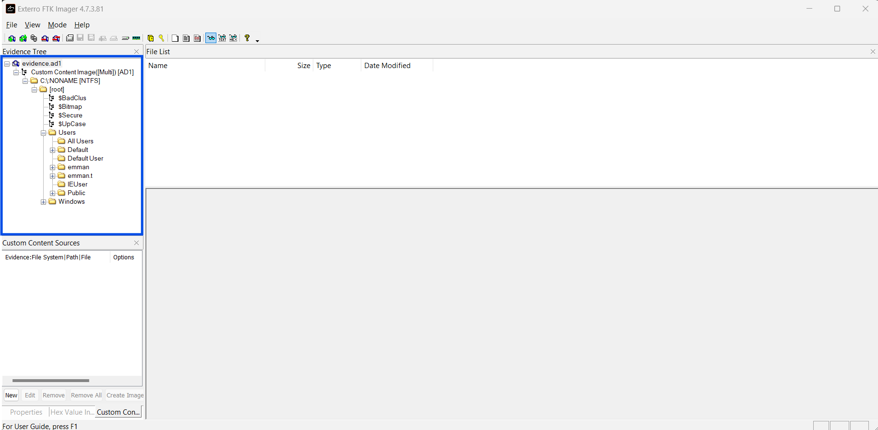Select the IEUser folder
The width and height of the screenshot is (878, 430).
tap(78, 185)
